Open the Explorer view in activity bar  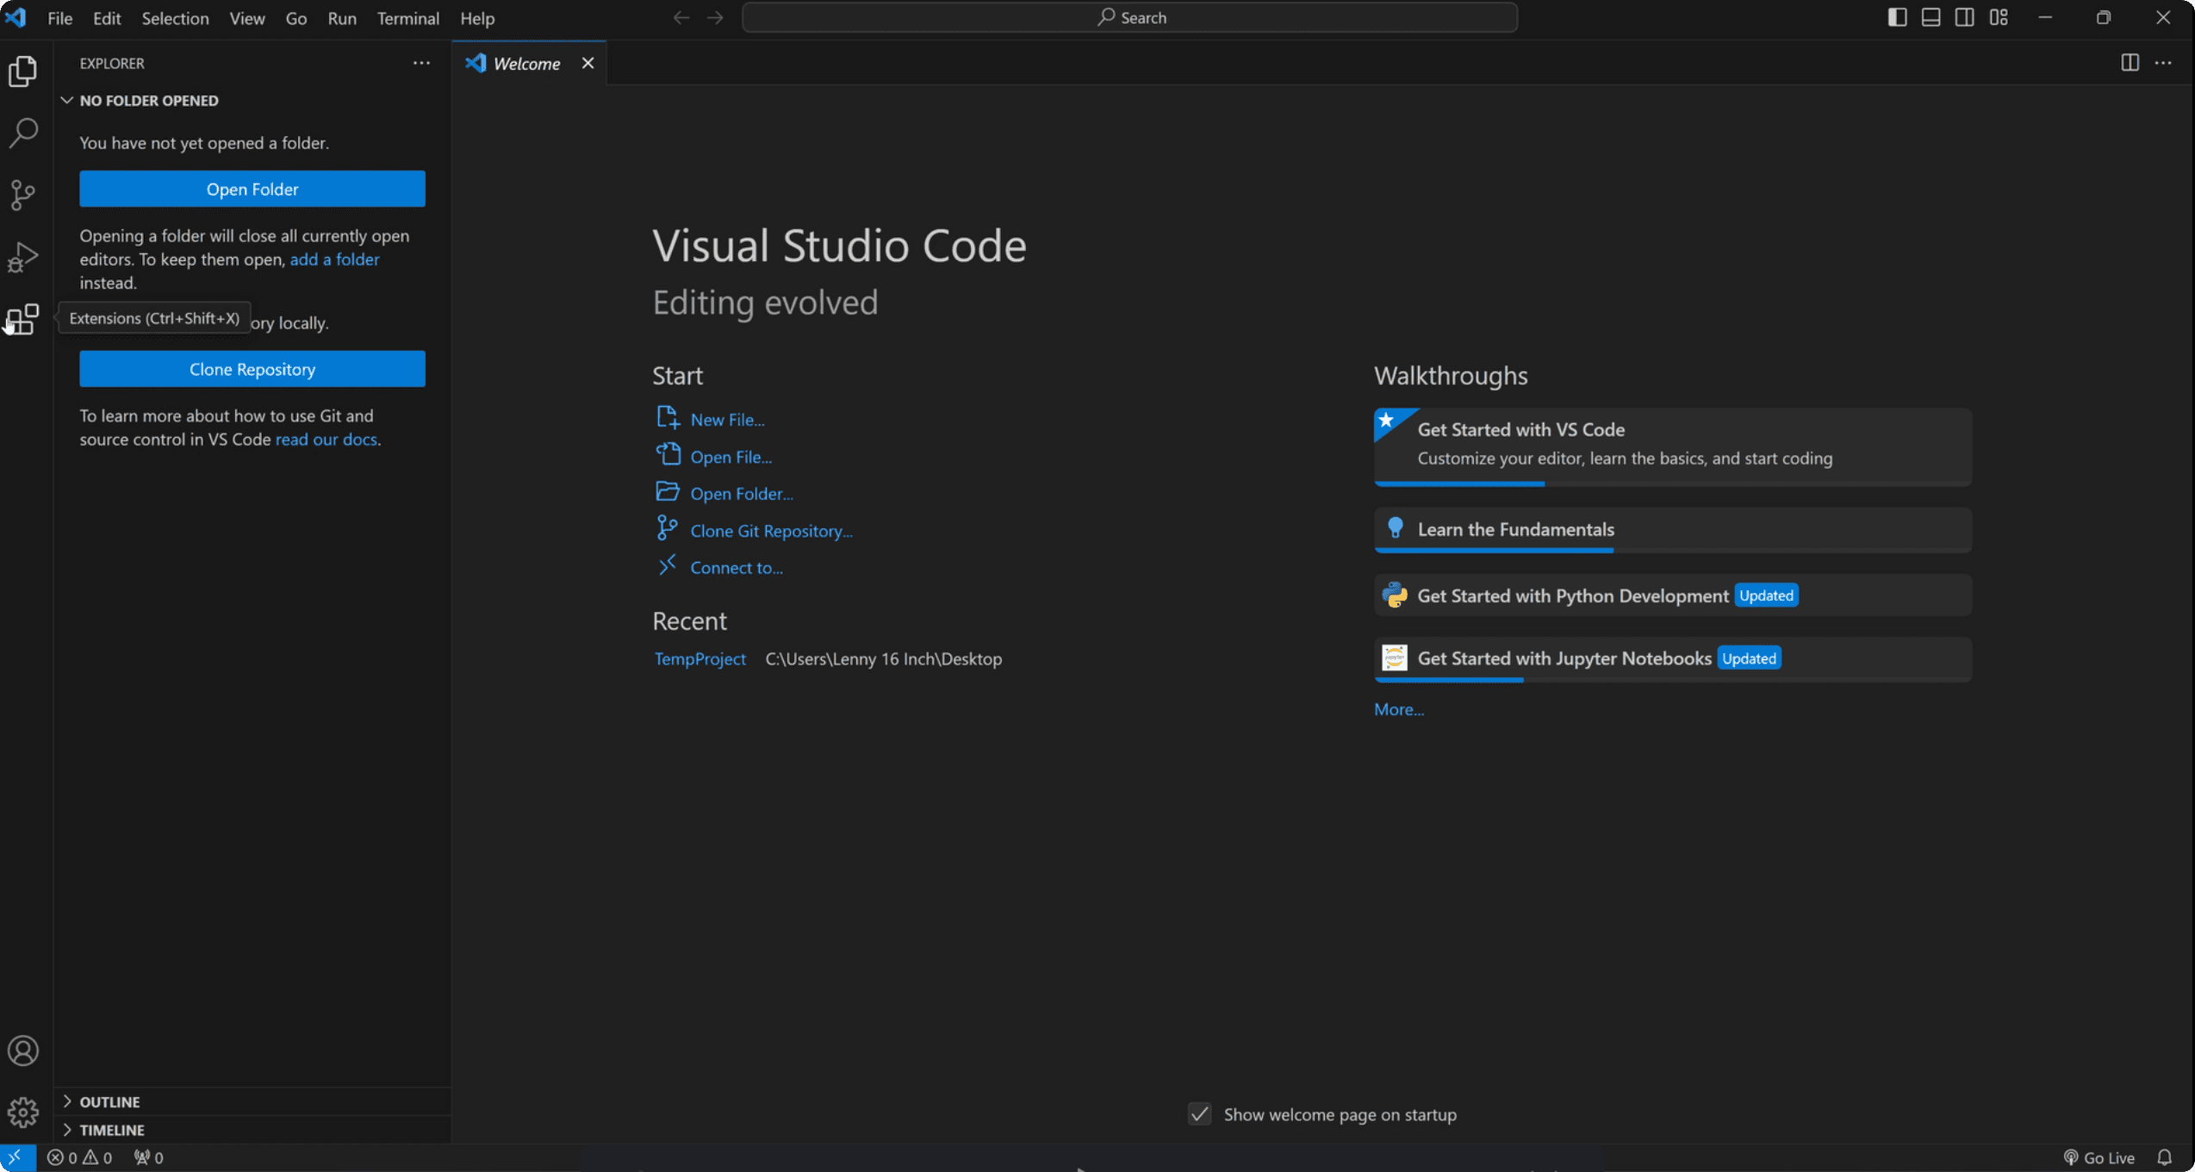[23, 71]
